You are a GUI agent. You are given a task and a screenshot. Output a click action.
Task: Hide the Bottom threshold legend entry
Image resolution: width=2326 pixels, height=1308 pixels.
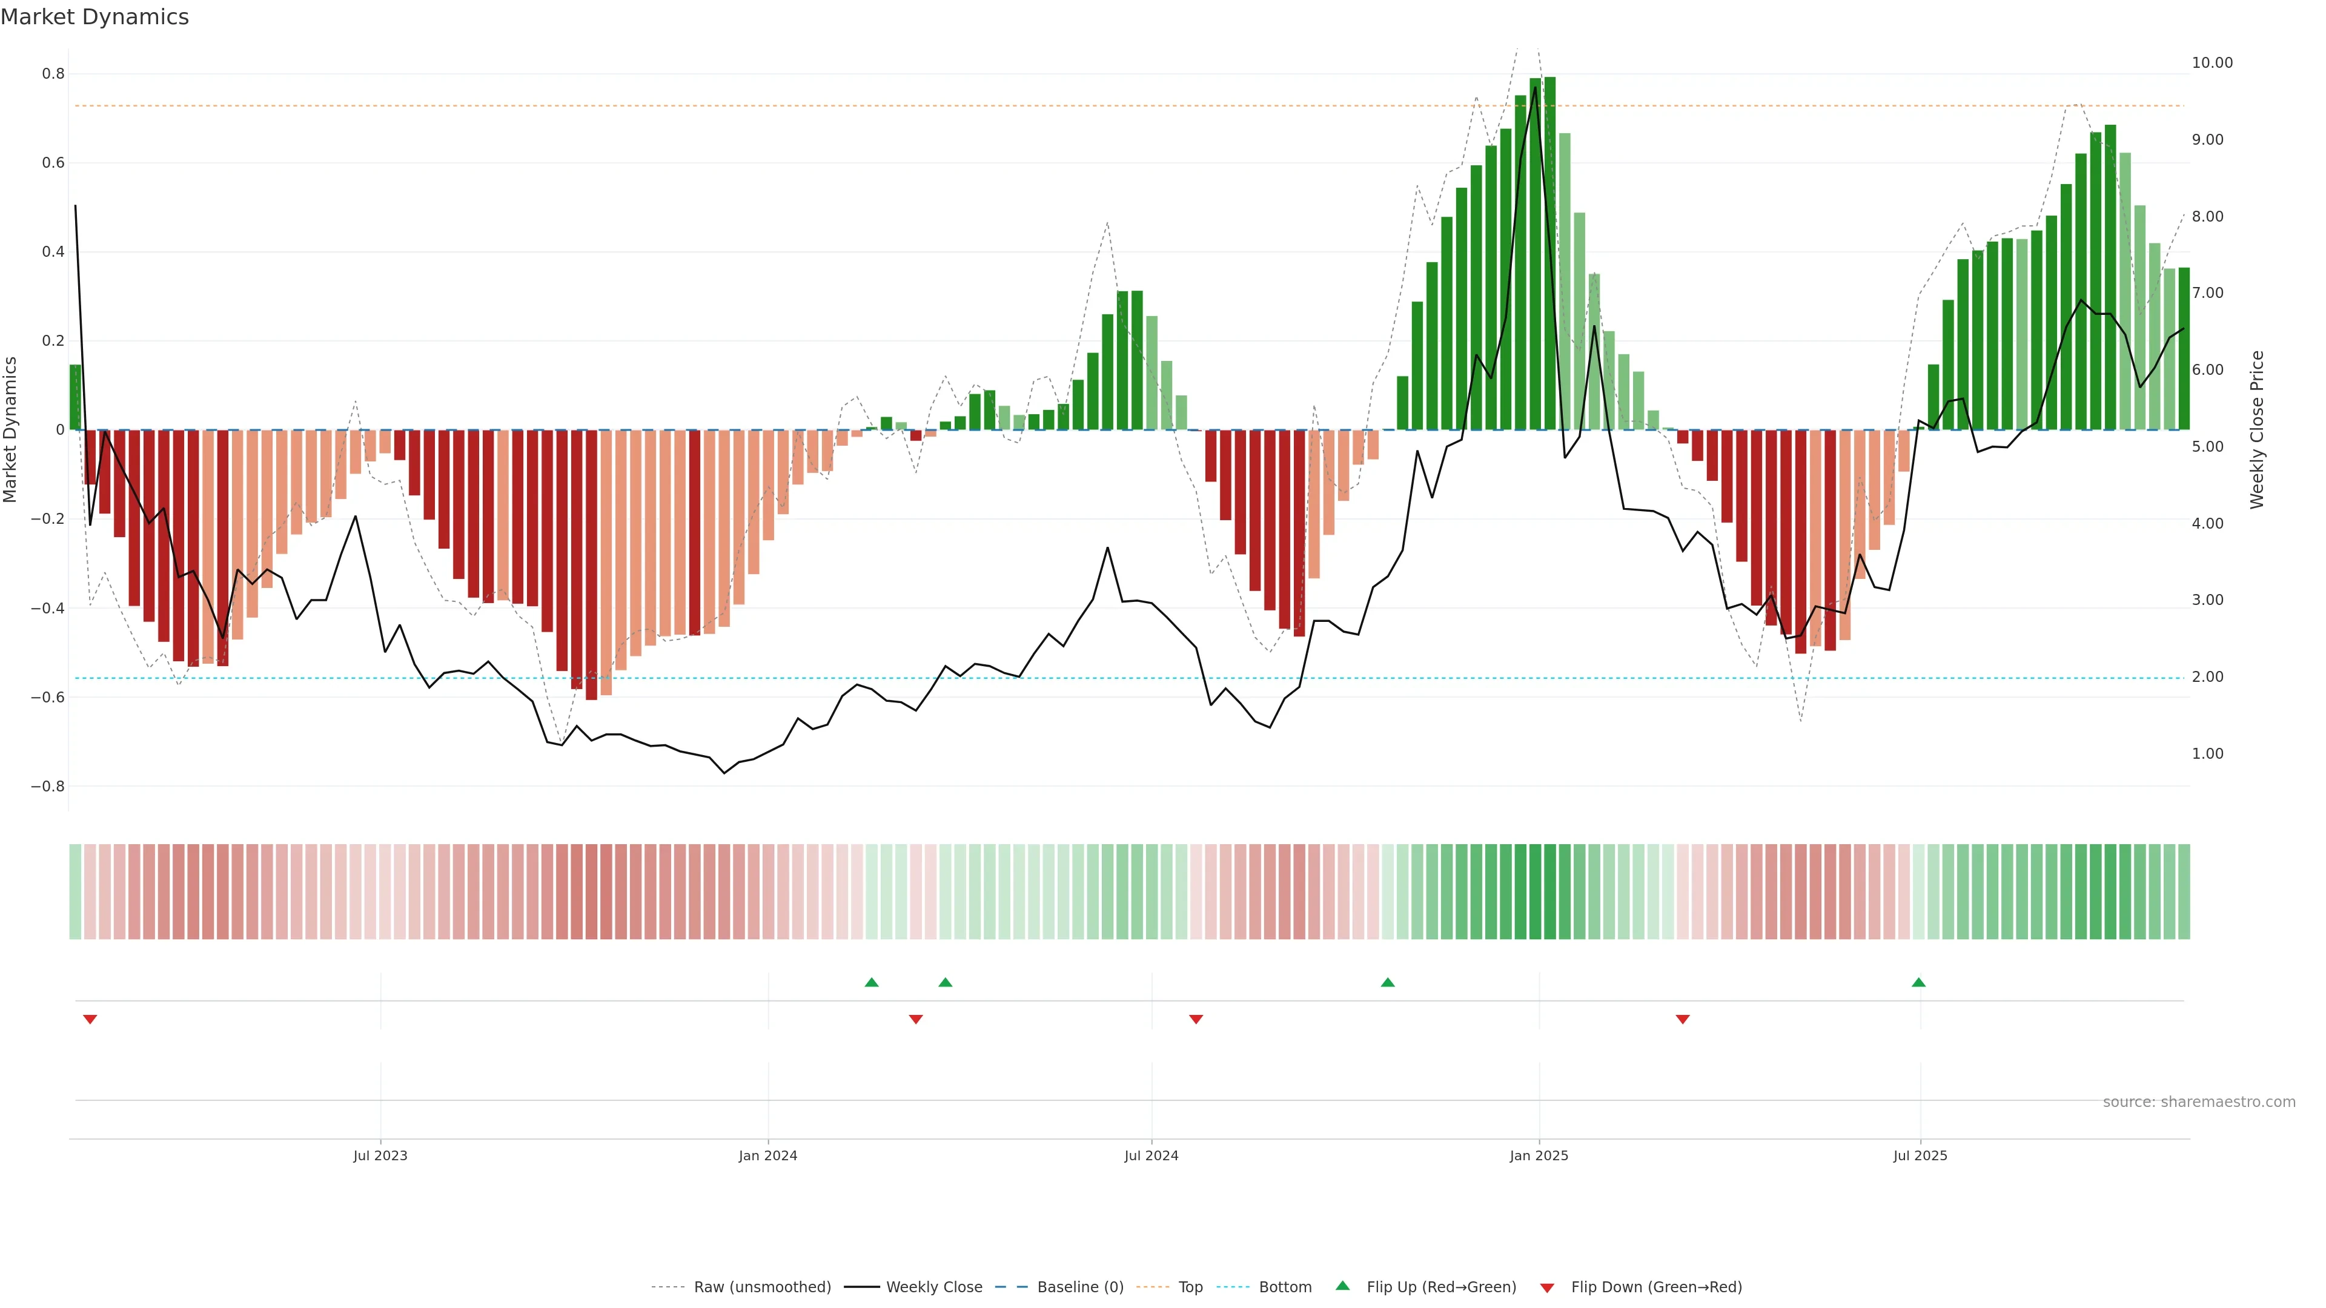coord(1285,1287)
